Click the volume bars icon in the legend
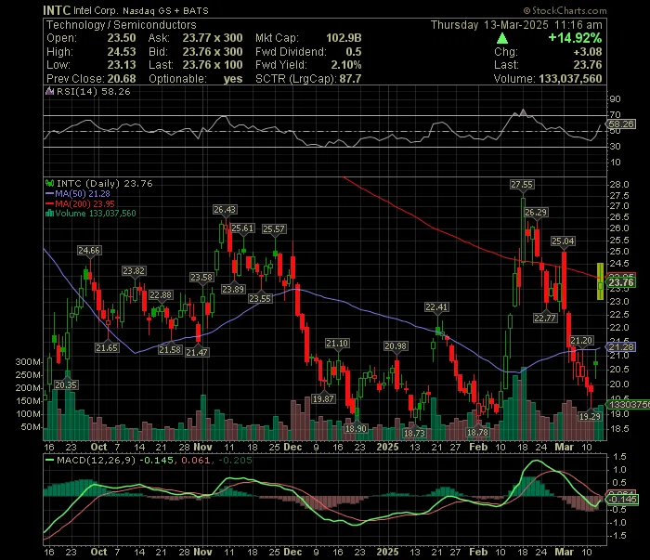The height and width of the screenshot is (560, 650). pyautogui.click(x=50, y=214)
